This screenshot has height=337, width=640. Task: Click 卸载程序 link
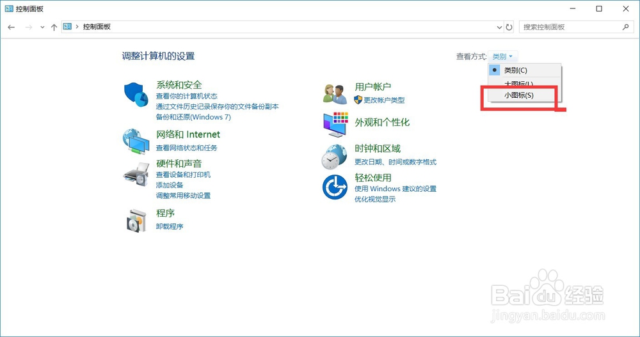[170, 226]
